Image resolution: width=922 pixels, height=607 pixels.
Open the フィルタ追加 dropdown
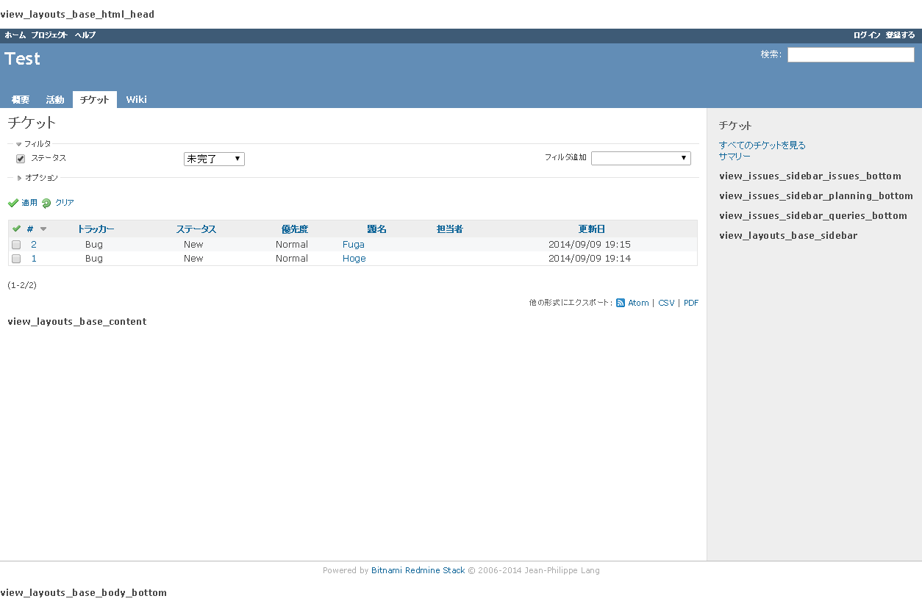tap(640, 157)
